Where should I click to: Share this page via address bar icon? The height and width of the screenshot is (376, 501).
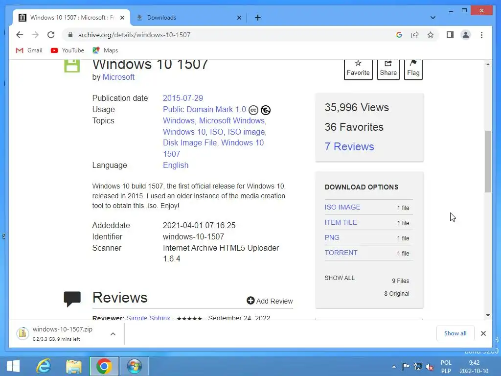(x=415, y=35)
